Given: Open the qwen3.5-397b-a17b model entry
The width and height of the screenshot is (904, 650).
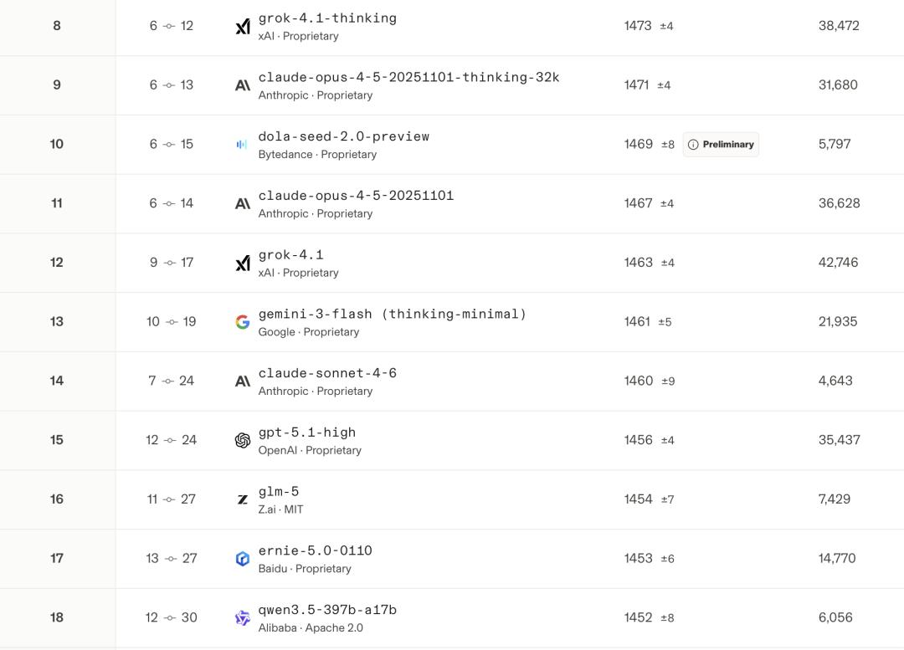Looking at the screenshot, I should [327, 610].
